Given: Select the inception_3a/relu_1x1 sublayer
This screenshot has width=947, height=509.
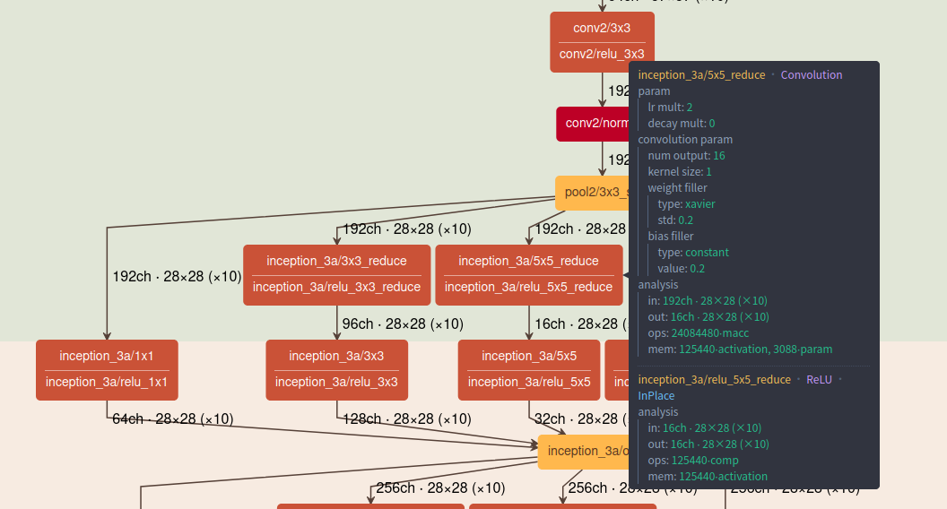Looking at the screenshot, I should [x=107, y=383].
